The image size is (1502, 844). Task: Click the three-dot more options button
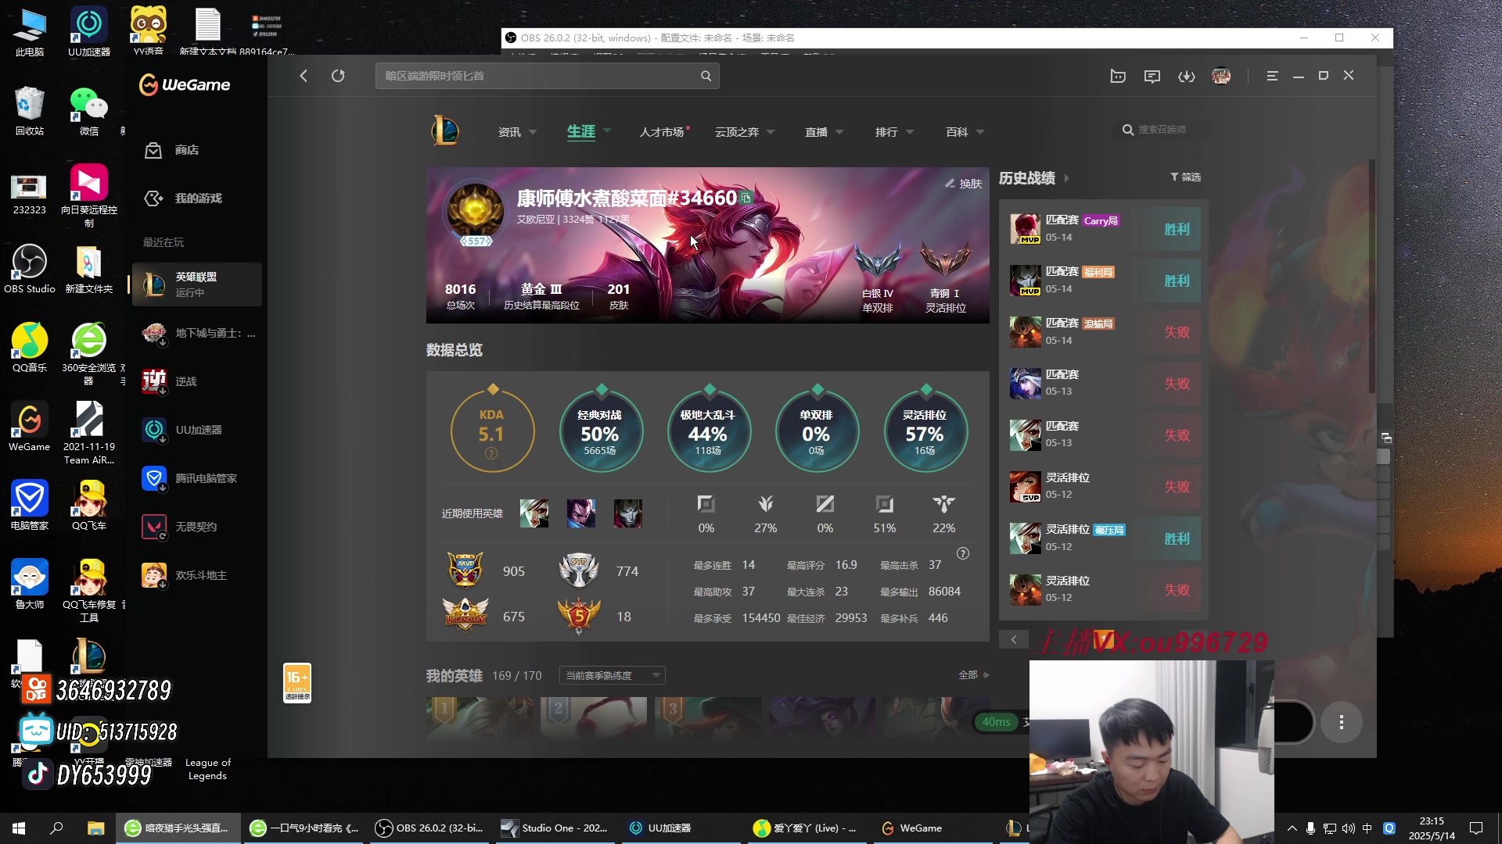[x=1341, y=722]
